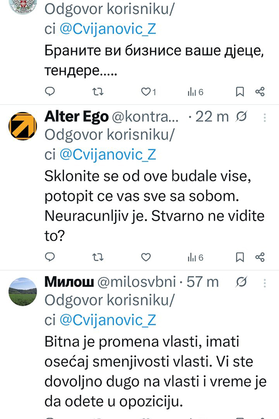View analytics of the Alter Ego tweet

tap(195, 257)
